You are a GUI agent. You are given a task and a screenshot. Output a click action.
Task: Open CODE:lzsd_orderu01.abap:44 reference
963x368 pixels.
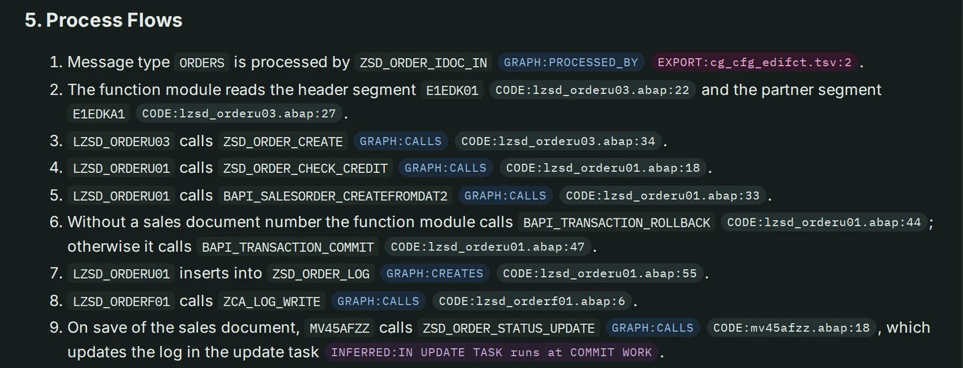pos(824,222)
